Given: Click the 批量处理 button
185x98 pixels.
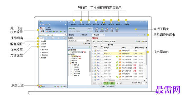Looking at the screenshot, I should click(99, 41).
